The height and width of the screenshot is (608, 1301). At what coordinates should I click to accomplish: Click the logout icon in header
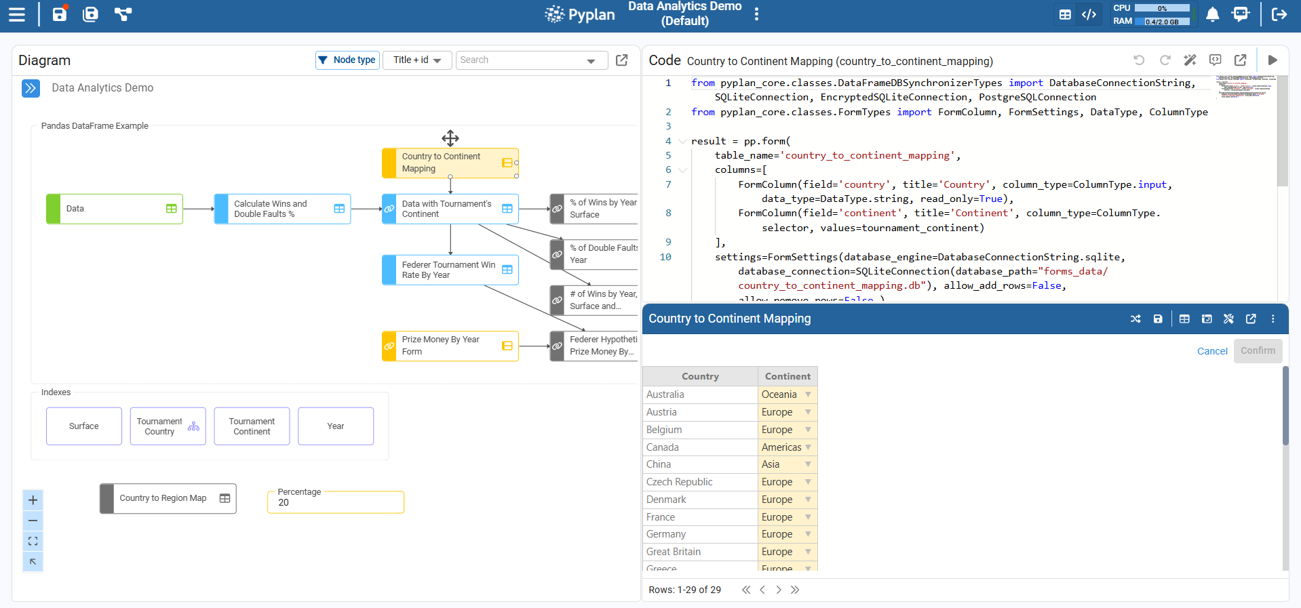coord(1279,14)
